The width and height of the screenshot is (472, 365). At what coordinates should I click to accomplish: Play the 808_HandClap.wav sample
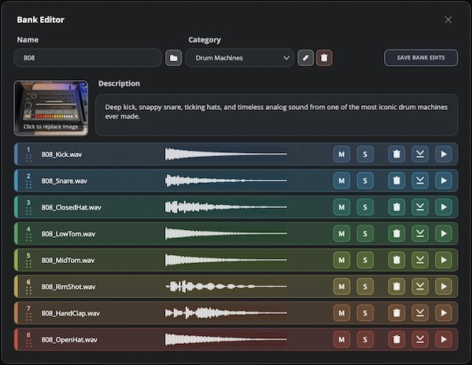444,312
